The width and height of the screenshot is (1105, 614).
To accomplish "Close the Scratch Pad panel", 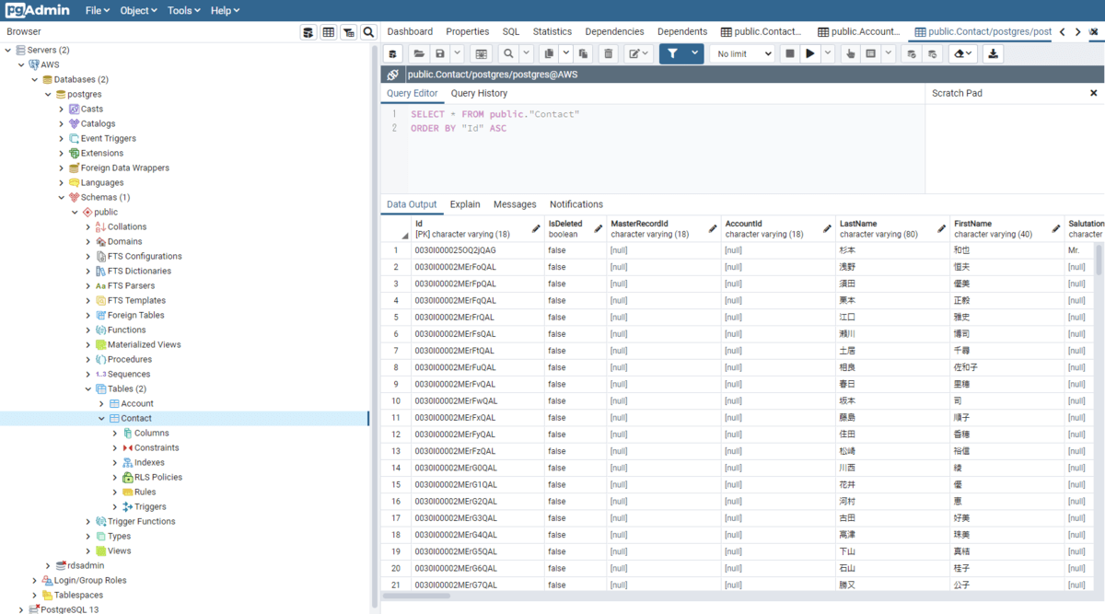I will 1093,93.
